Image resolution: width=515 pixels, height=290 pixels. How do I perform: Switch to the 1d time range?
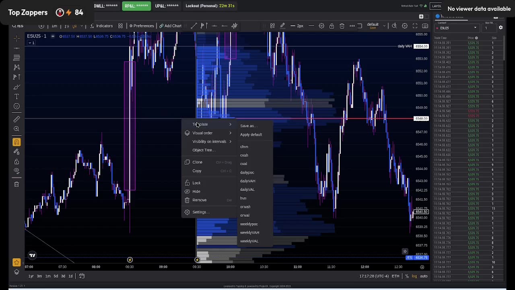(x=70, y=276)
